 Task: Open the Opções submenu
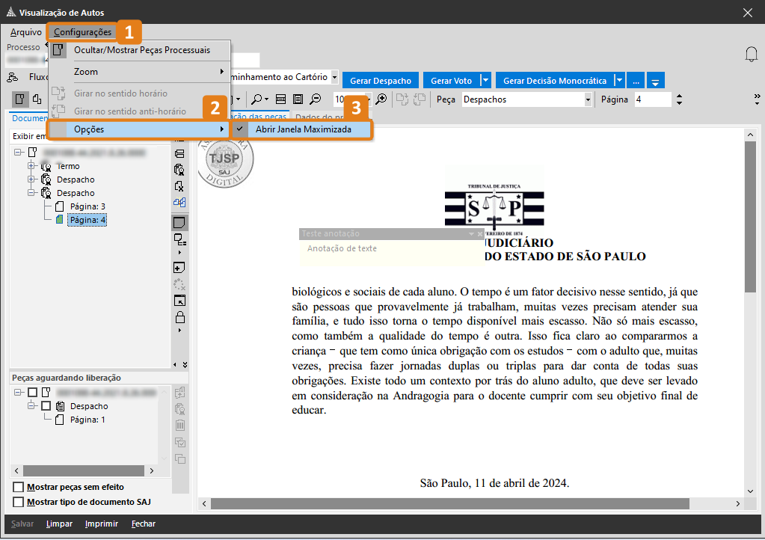tap(140, 129)
